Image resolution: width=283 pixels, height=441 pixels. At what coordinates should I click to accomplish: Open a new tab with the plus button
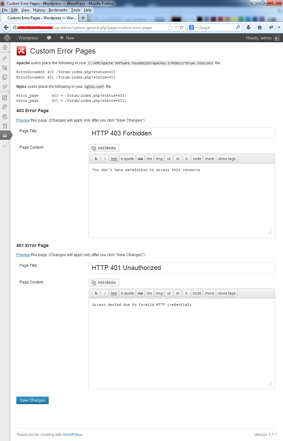click(83, 18)
